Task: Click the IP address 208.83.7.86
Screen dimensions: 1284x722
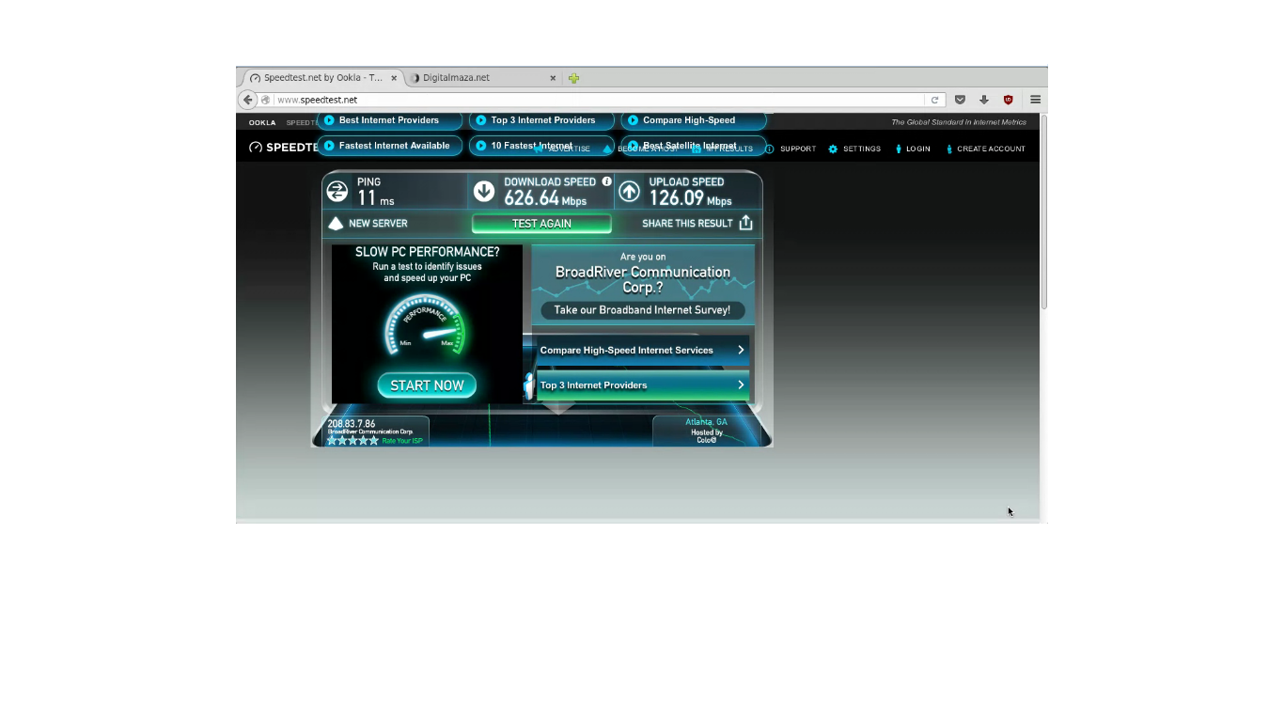Action: click(x=352, y=424)
